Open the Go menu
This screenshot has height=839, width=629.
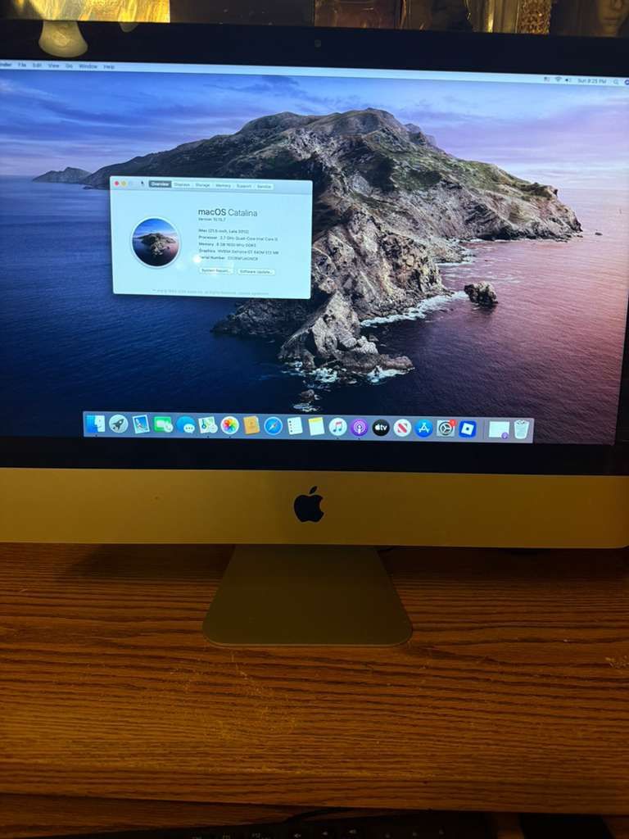point(69,66)
